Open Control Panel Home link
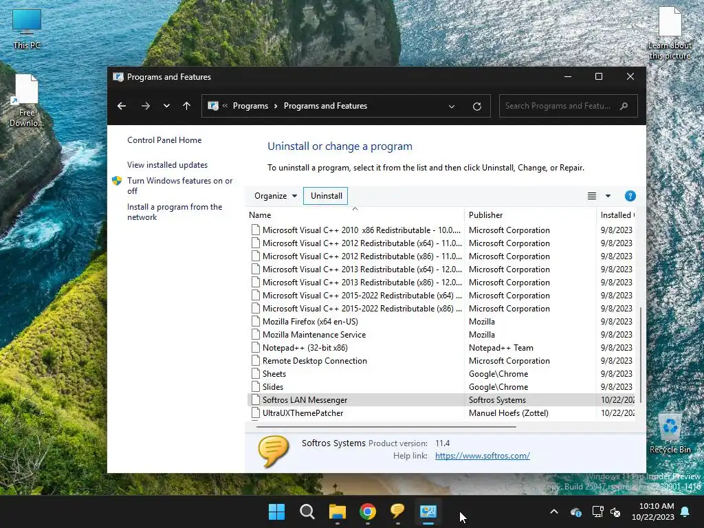 click(x=164, y=140)
